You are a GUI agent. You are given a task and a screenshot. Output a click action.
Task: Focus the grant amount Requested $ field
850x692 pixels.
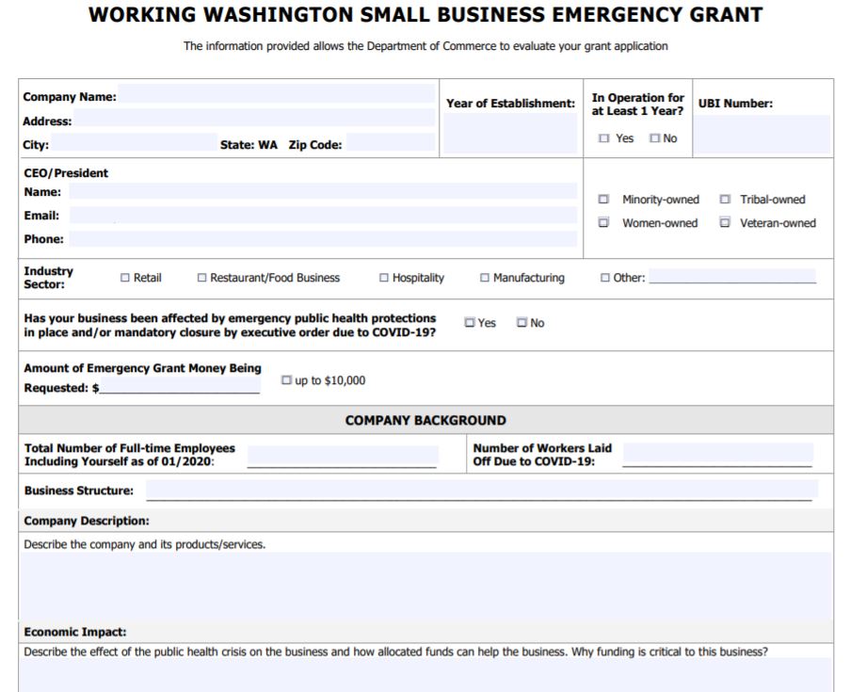coord(180,386)
